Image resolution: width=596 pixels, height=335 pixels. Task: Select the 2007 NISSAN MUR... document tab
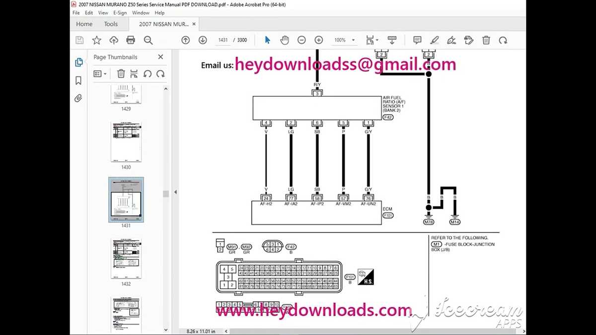click(163, 24)
